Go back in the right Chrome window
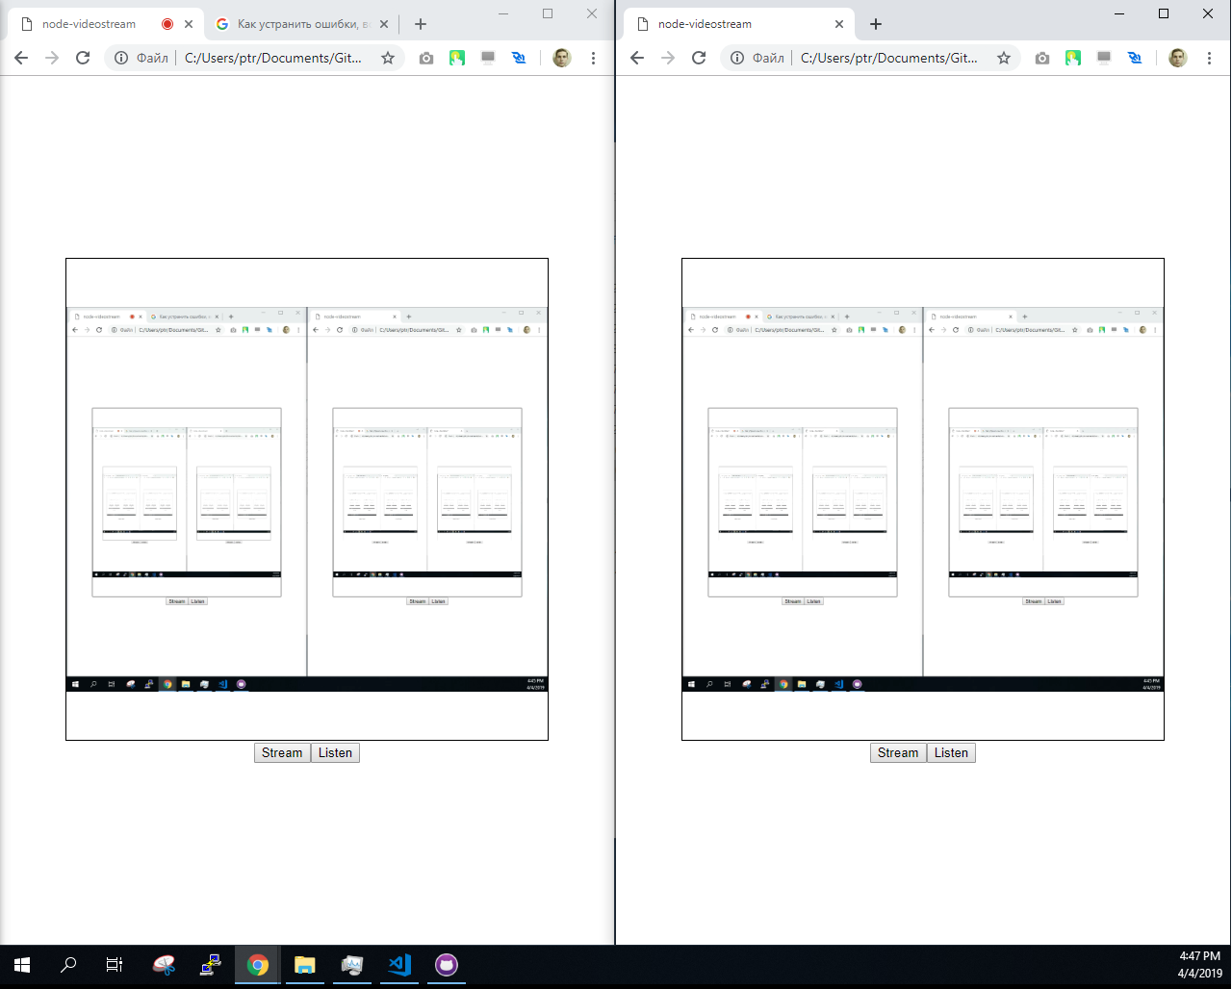This screenshot has height=989, width=1232. tap(637, 58)
